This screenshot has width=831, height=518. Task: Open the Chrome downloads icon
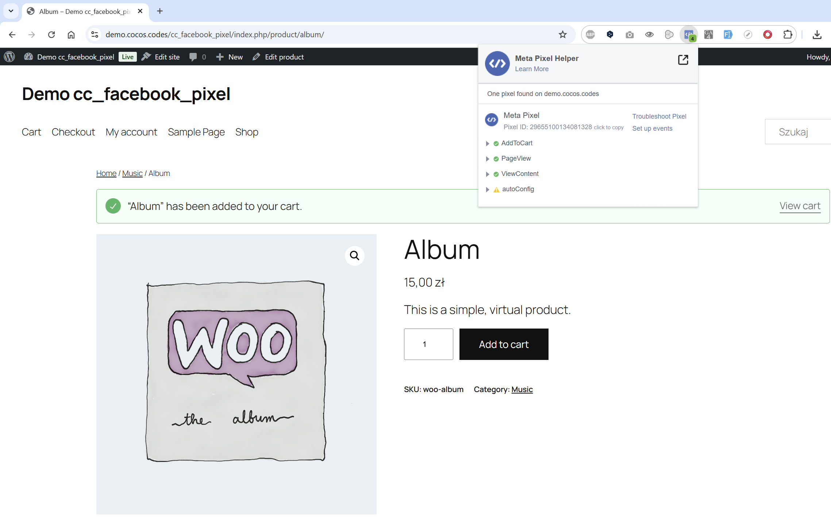tap(817, 35)
